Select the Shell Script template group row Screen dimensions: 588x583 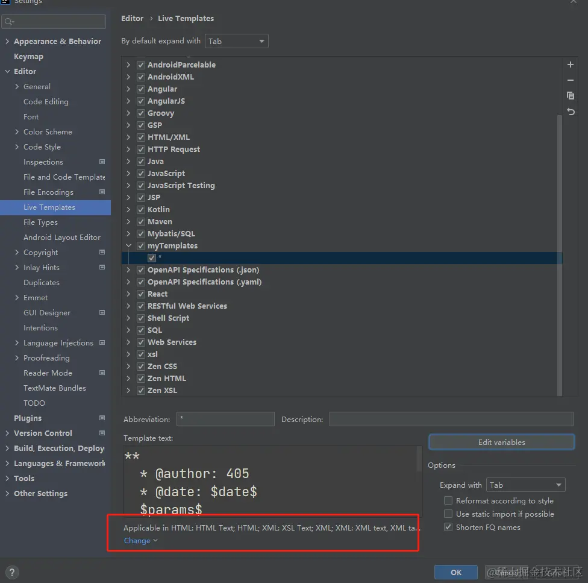point(168,318)
